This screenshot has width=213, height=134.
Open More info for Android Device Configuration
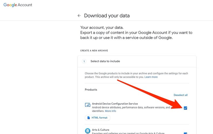[111, 111]
